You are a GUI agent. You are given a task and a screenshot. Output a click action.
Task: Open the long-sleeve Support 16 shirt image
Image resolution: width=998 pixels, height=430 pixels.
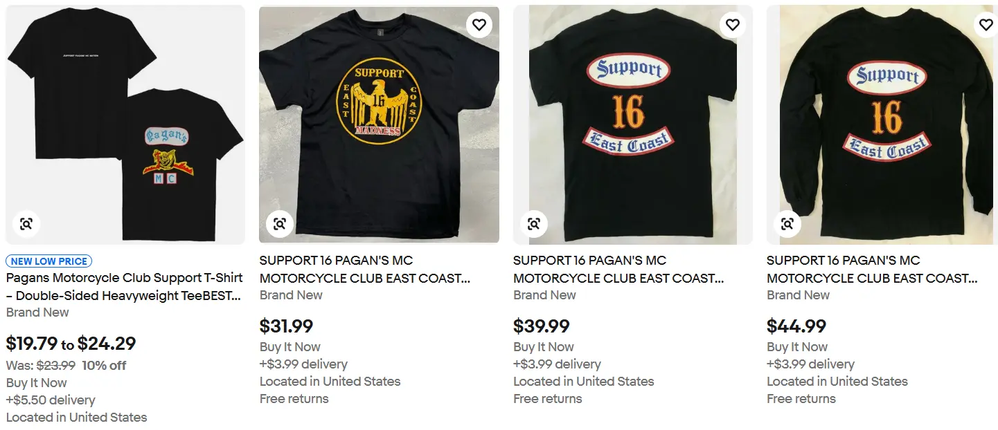pyautogui.click(x=886, y=124)
